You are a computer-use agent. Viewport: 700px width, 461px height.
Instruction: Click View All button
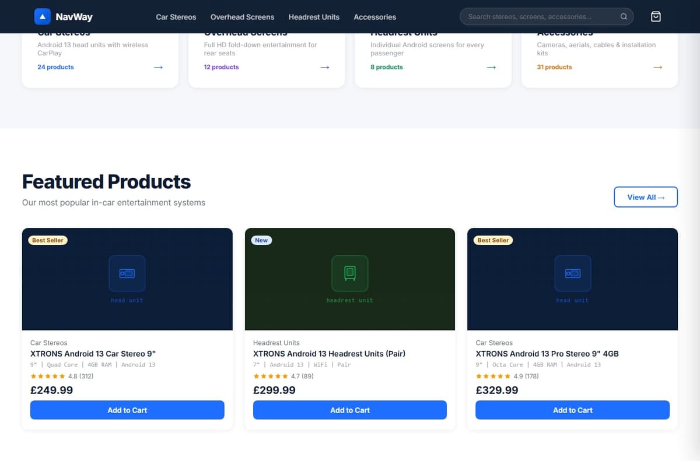pos(646,197)
